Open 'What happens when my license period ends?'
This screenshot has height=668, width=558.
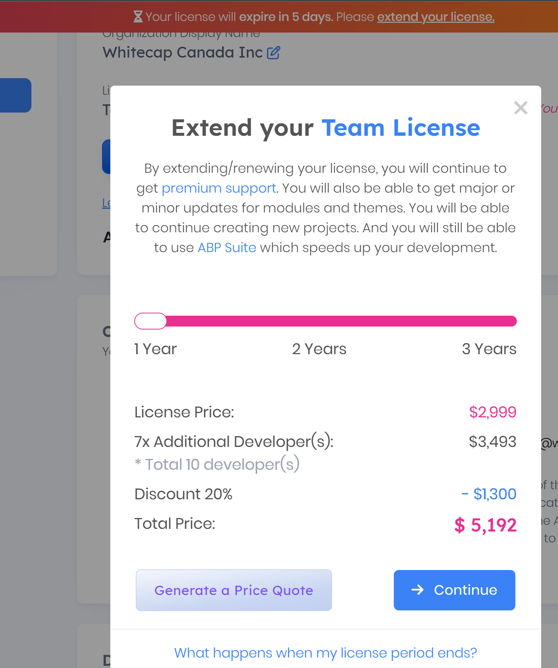(x=325, y=653)
